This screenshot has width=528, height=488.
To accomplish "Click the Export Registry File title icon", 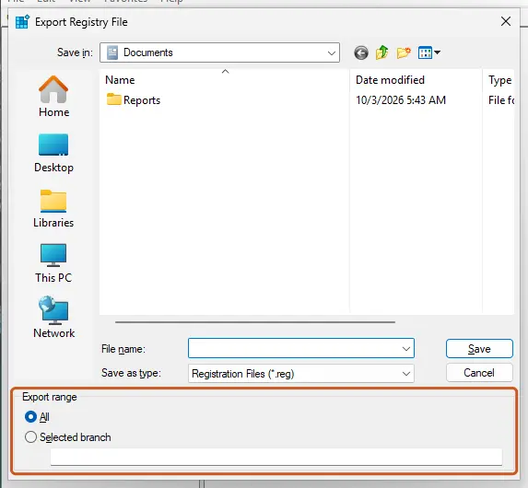I will pyautogui.click(x=22, y=22).
